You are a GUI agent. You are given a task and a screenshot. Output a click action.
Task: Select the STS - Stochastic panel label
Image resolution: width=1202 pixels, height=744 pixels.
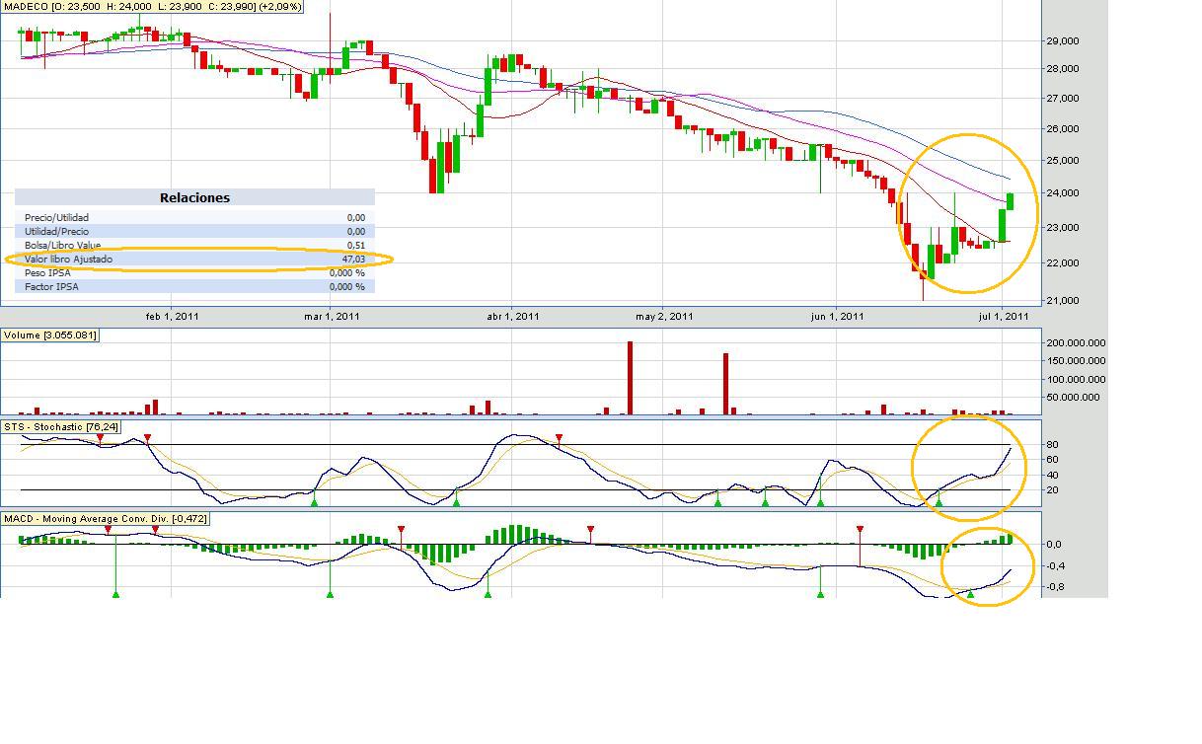pyautogui.click(x=60, y=427)
